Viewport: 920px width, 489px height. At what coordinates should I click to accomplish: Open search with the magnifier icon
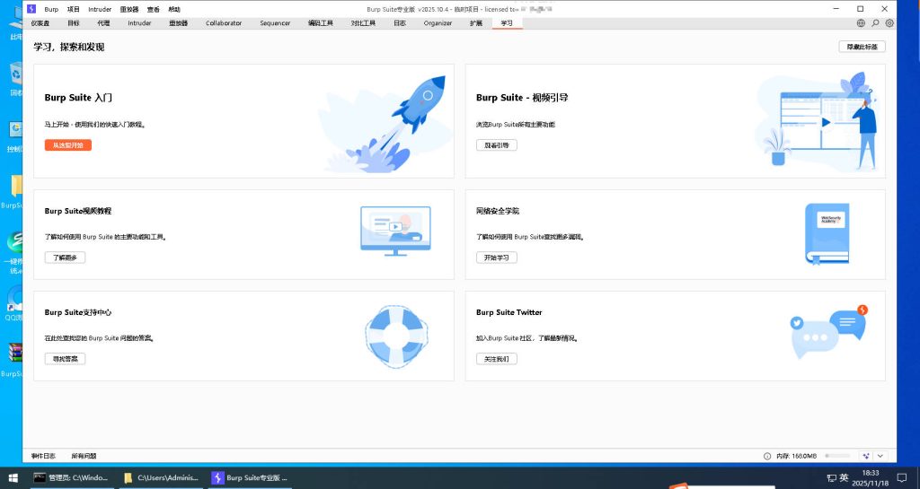pos(875,23)
